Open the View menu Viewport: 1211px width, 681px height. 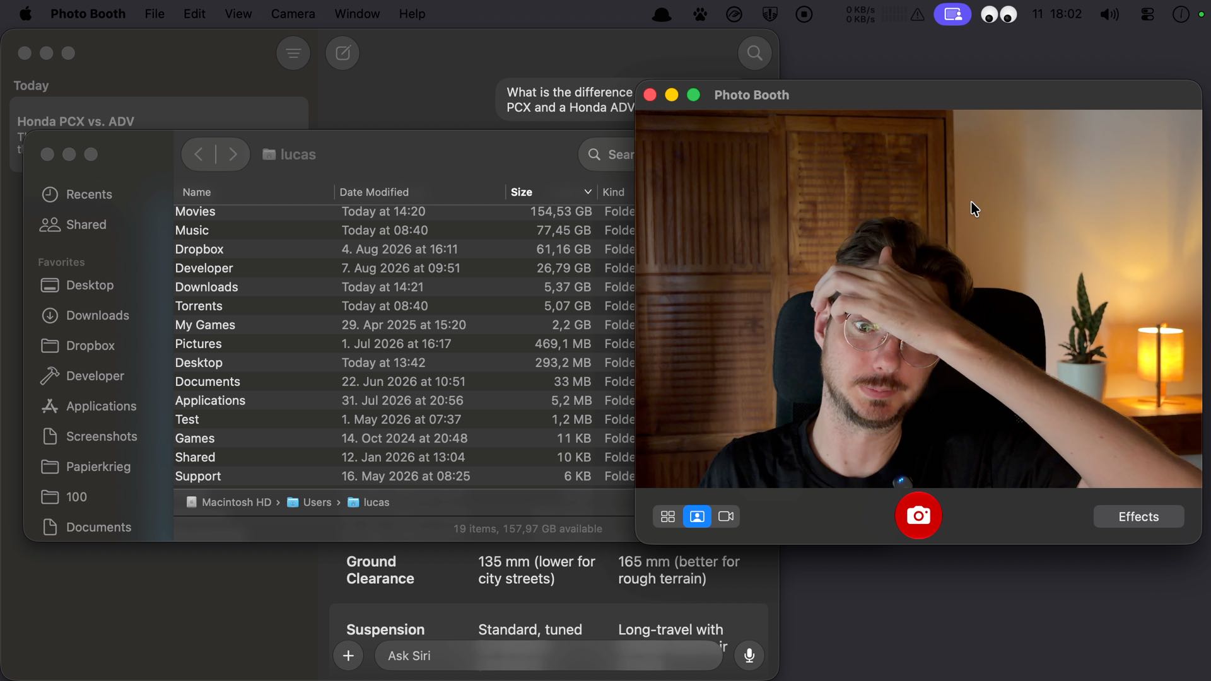tap(238, 14)
